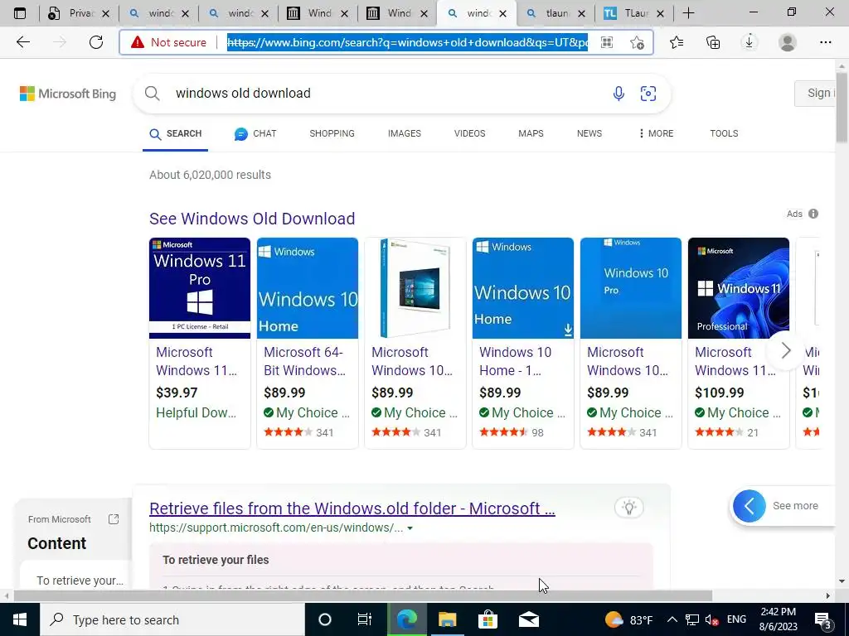This screenshot has width=849, height=636.
Task: Click ENG language indicator
Action: tap(736, 619)
